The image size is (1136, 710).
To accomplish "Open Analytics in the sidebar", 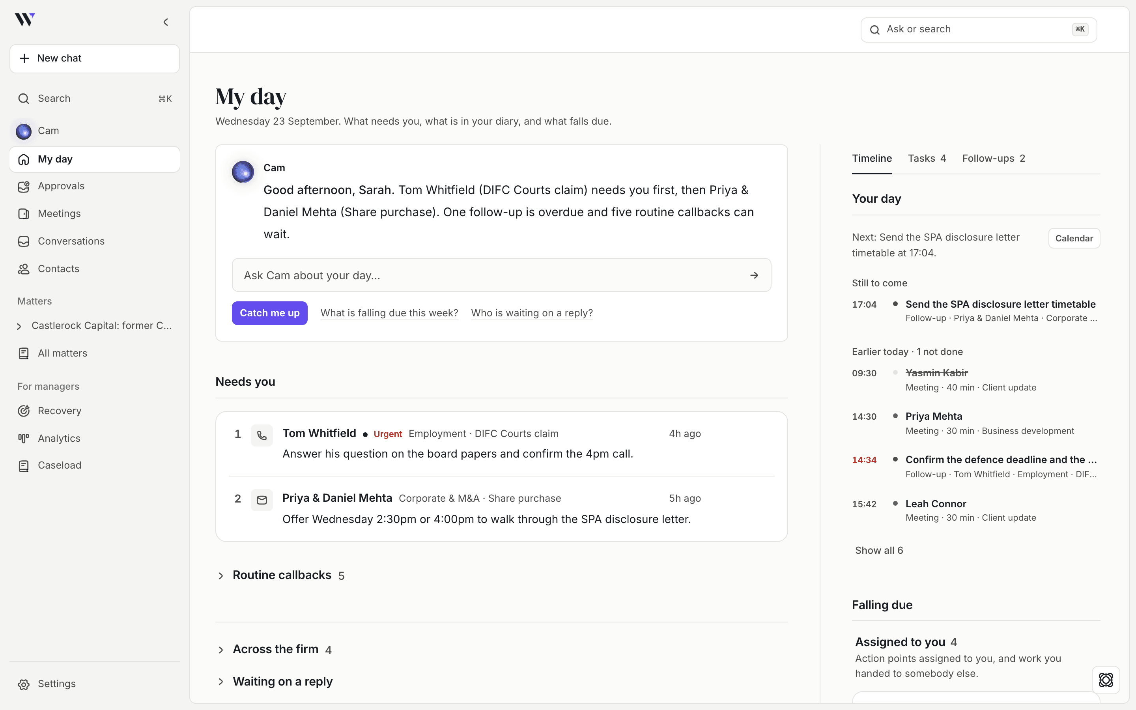I will click(x=94, y=438).
